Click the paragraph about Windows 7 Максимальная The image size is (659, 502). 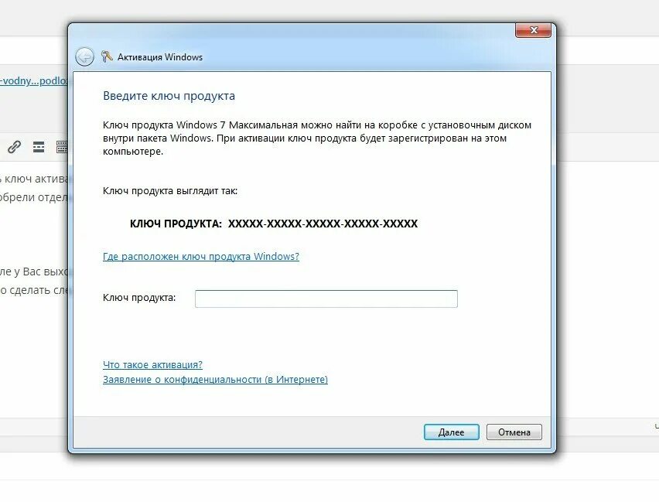point(317,138)
